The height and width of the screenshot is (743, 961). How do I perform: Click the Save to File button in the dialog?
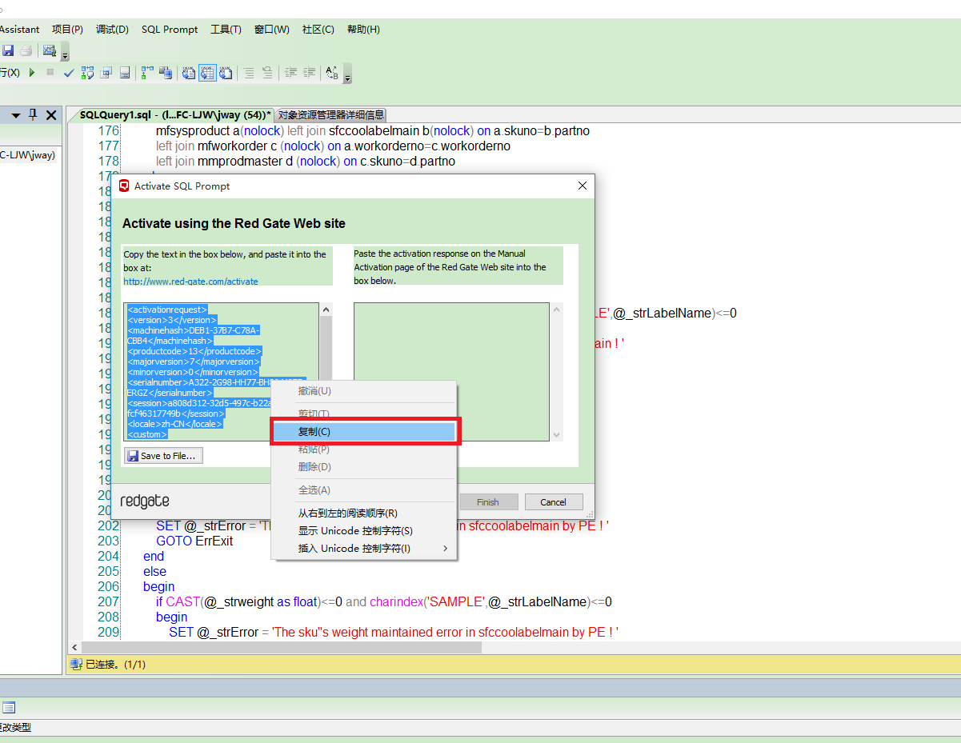[x=163, y=455]
